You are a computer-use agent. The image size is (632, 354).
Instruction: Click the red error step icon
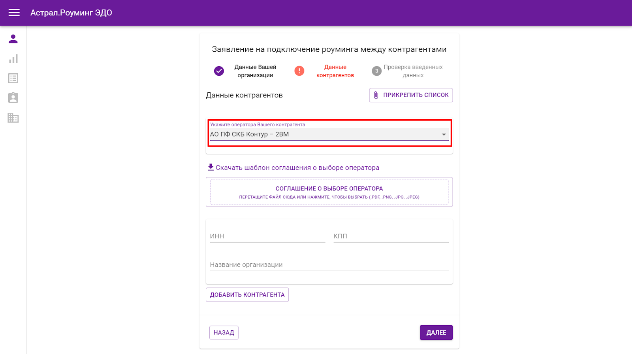tap(299, 71)
